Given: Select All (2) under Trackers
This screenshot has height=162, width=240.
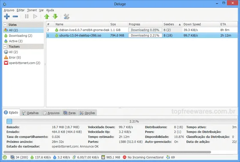Looking at the screenshot, I should click(23, 52).
